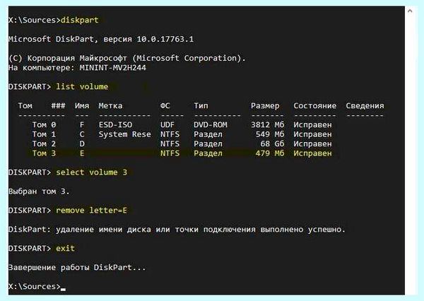This screenshot has width=424, height=301.
Task: Click 'Microsoft DiskPart, версия 10.0.17763.1' line
Action: point(101,39)
